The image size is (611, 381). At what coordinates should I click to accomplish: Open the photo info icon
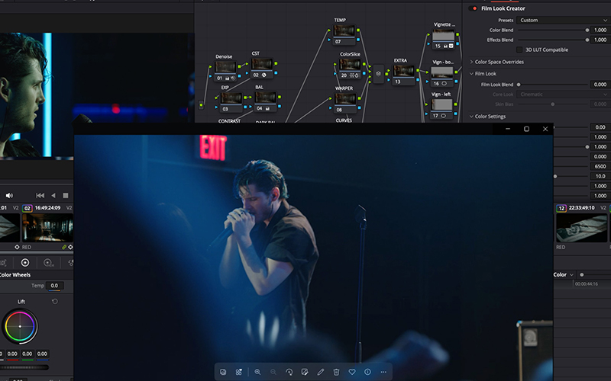point(367,372)
